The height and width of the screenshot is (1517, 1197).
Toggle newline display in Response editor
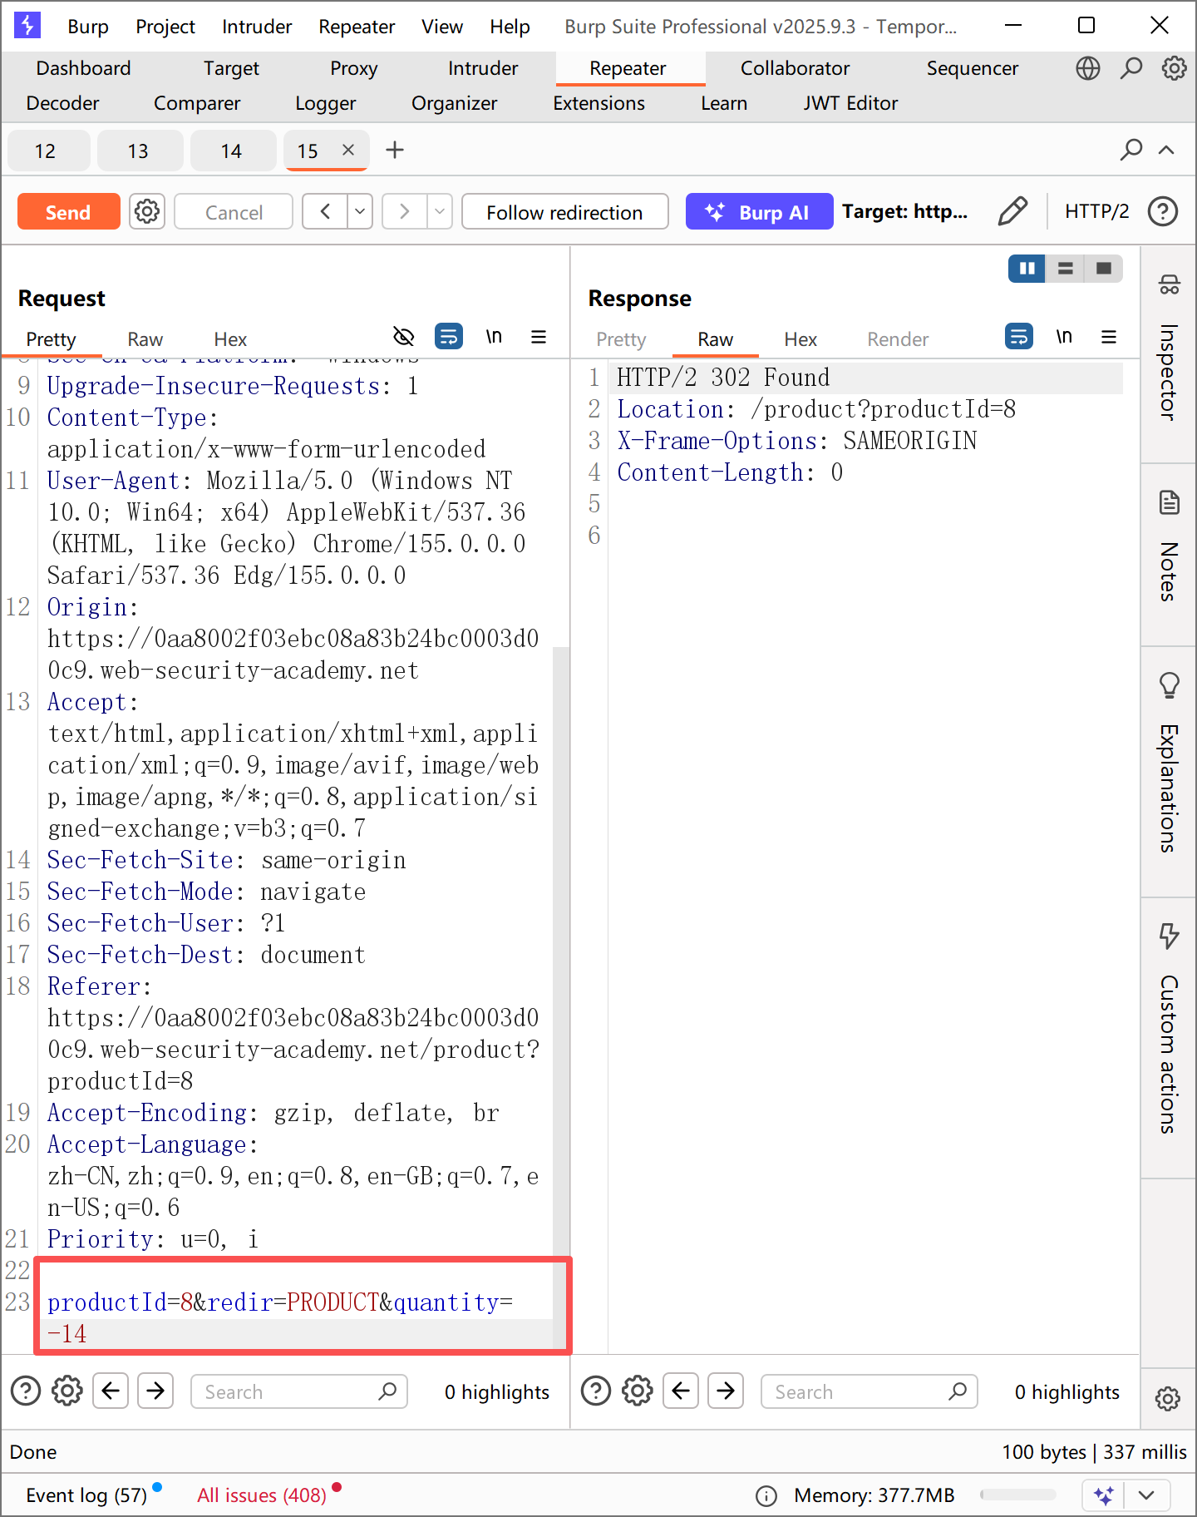(x=1064, y=337)
